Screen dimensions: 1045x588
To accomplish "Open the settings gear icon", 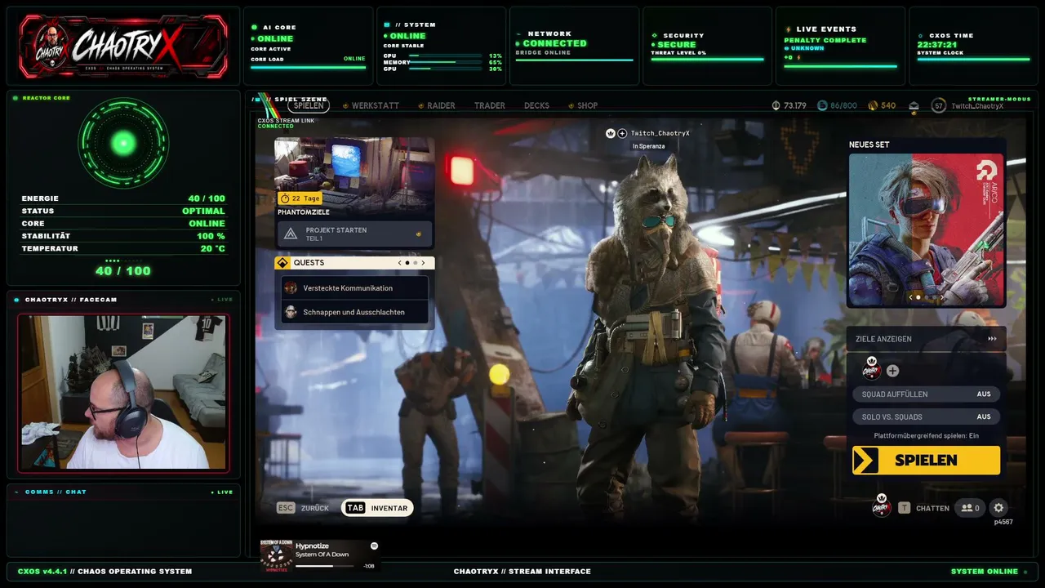I will click(x=998, y=508).
